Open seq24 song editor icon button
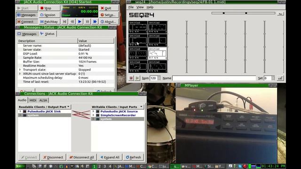Image resolution: width=301 pixels, height=169 pixels. (280, 78)
